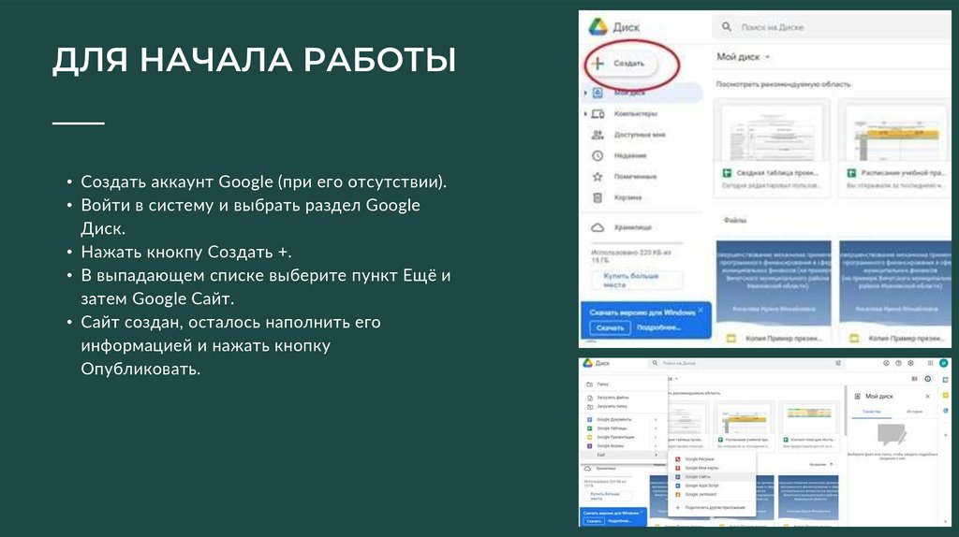Switch to the История tab in details panel
959x537 pixels.
[915, 411]
